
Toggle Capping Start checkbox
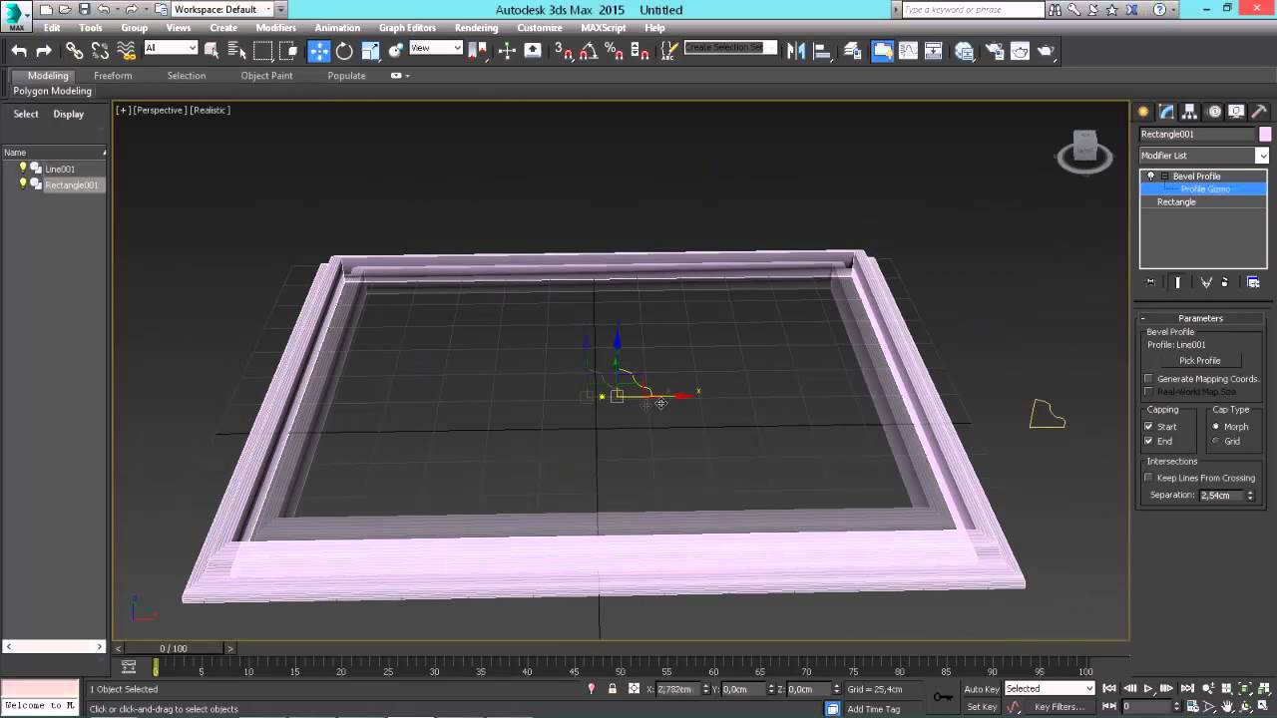tap(1148, 427)
